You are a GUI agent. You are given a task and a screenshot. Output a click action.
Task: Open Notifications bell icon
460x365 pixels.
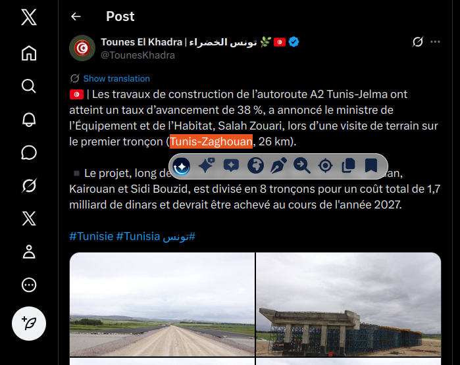coord(29,119)
